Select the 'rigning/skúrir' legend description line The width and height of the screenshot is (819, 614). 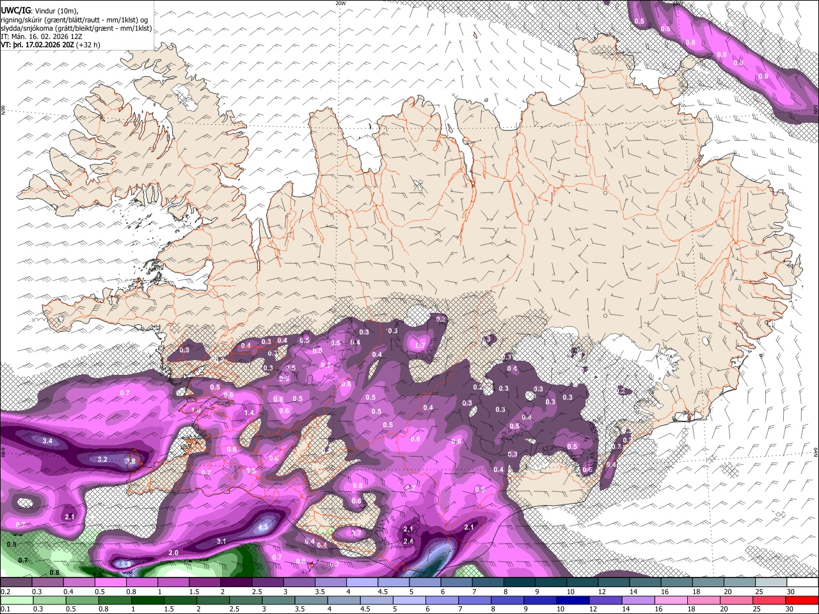coord(74,19)
